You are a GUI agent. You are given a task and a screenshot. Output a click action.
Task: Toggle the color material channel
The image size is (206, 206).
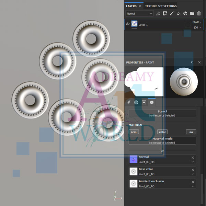[x=162, y=132]
